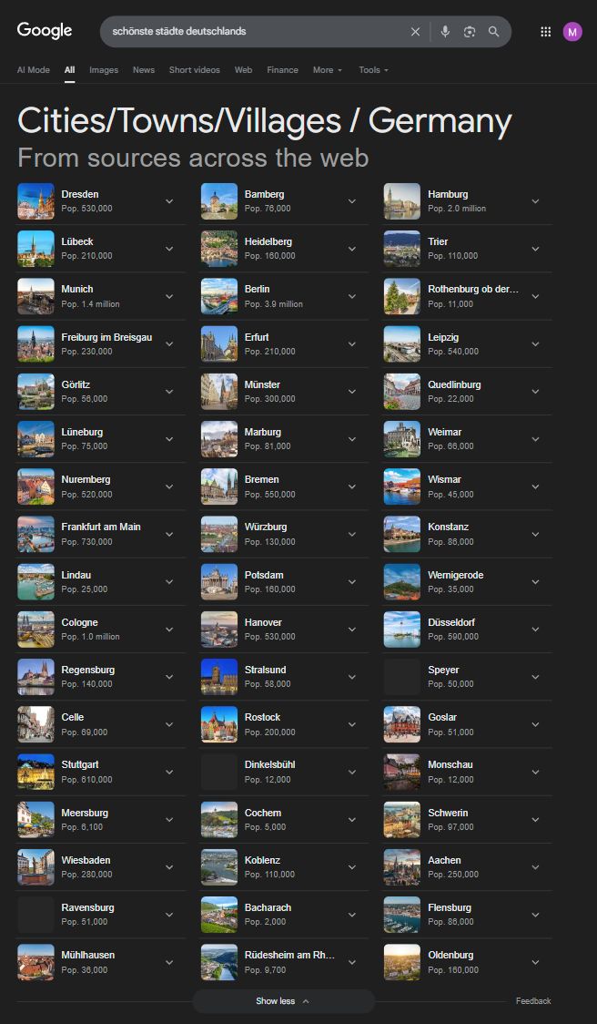Screen dimensions: 597x1024
Task: Click the Dresden thumbnail image
Action: (35, 201)
